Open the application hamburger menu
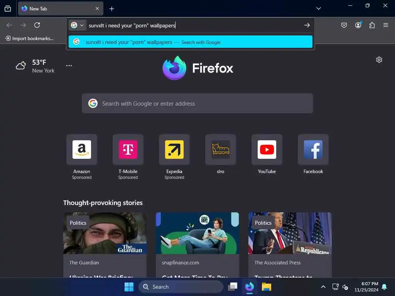The width and height of the screenshot is (395, 296). pos(385,25)
